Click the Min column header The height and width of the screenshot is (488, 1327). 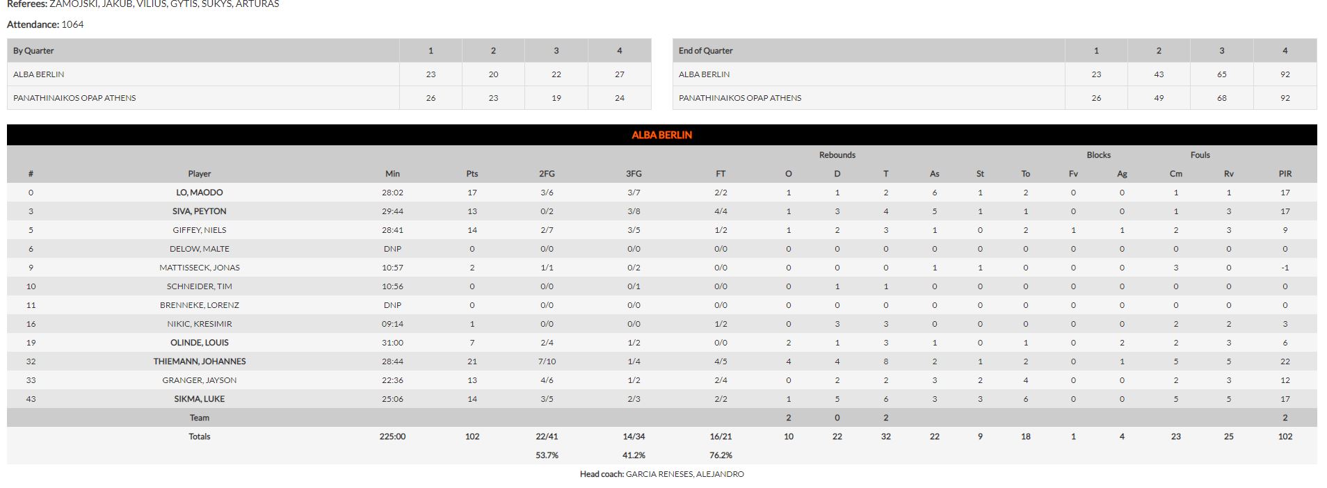point(392,174)
